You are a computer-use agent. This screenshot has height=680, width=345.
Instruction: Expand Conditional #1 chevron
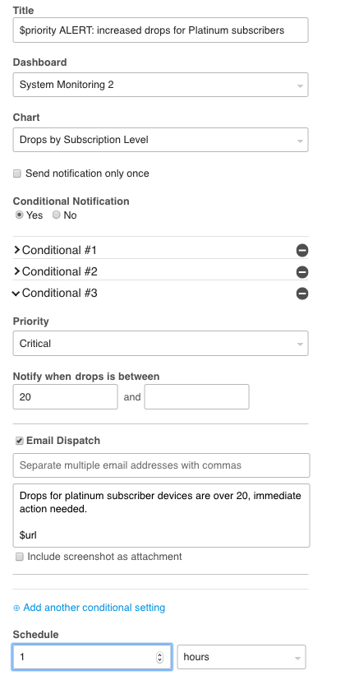tap(17, 250)
